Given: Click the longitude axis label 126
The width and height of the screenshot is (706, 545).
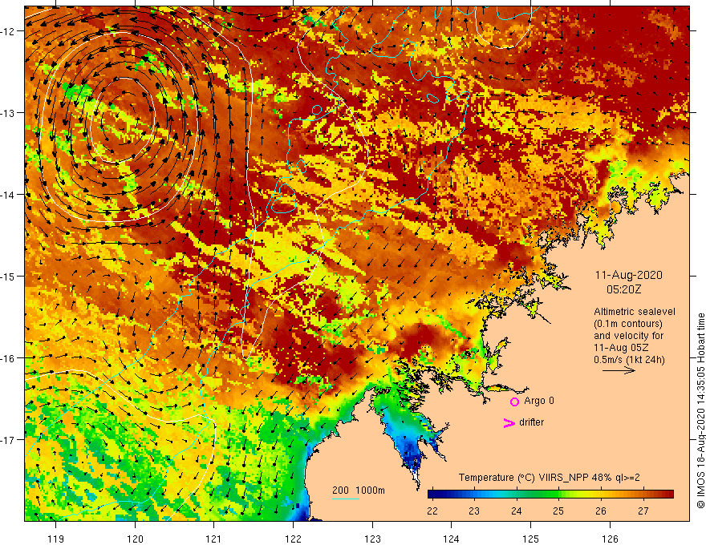Looking at the screenshot, I should point(610,539).
